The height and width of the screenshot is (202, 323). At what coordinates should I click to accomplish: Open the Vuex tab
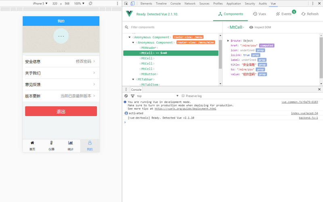click(x=260, y=14)
